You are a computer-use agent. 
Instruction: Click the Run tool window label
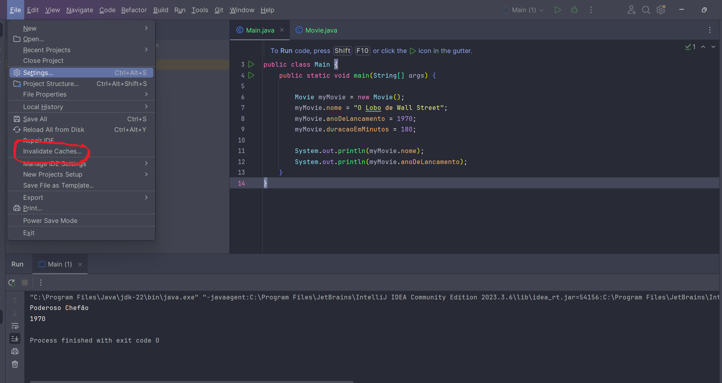tap(17, 264)
